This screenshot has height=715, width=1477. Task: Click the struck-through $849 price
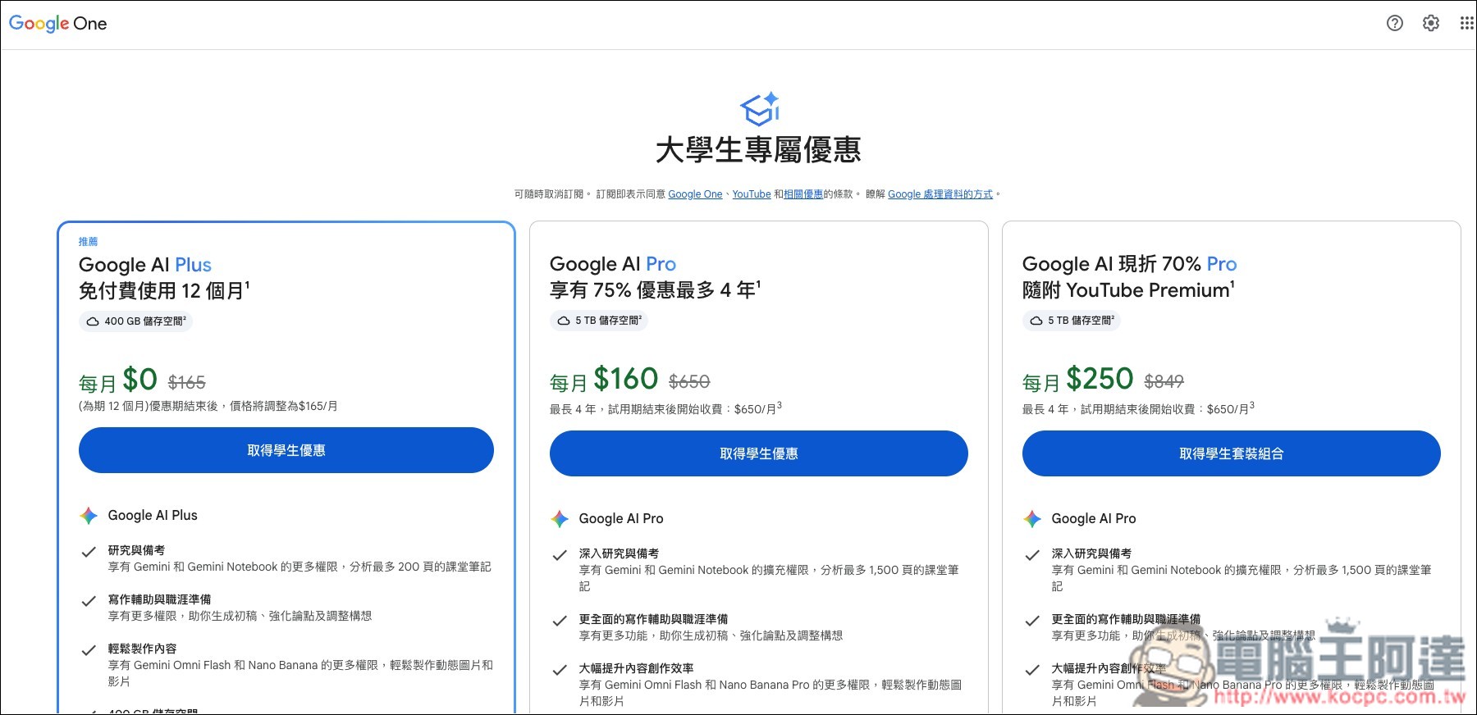[1164, 381]
